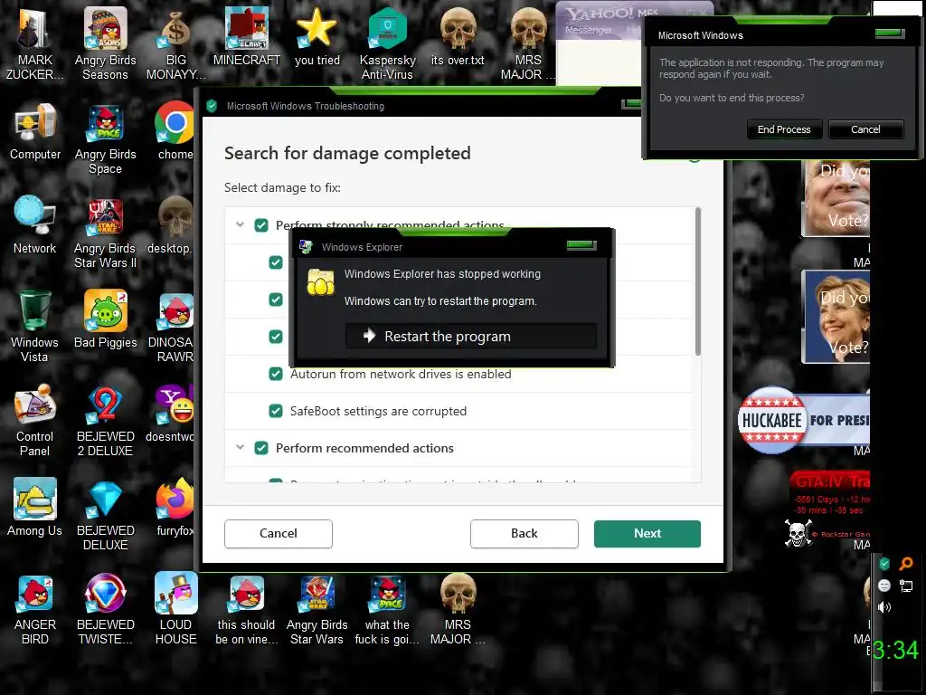Open the Among Us shortcut

point(35,508)
